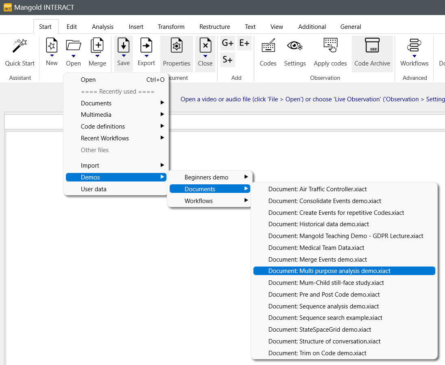Open the Code Archive icon
This screenshot has width=445, height=365.
point(372,45)
